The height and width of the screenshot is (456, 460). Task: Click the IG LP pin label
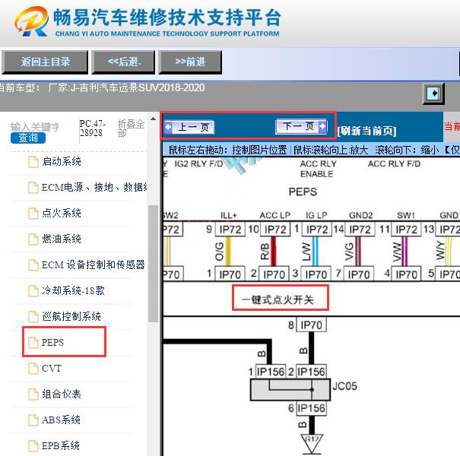(316, 215)
